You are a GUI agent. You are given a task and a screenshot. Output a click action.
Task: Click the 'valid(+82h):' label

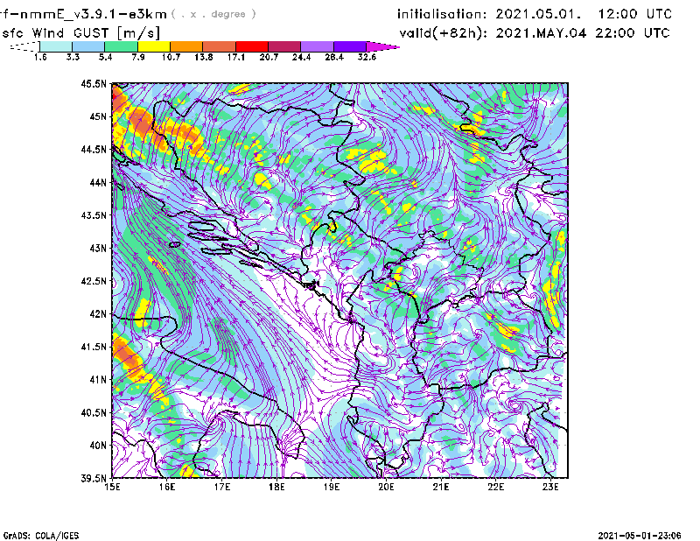(444, 33)
